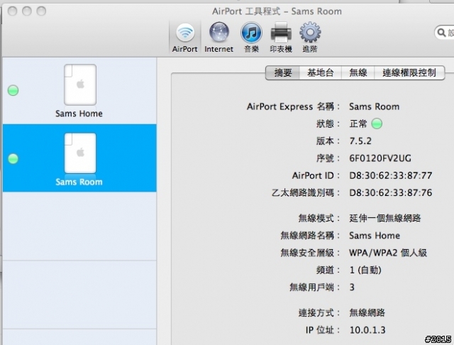This screenshot has height=345, width=454.
Task: Click the Sams Room label in sidebar
Action: 79,182
